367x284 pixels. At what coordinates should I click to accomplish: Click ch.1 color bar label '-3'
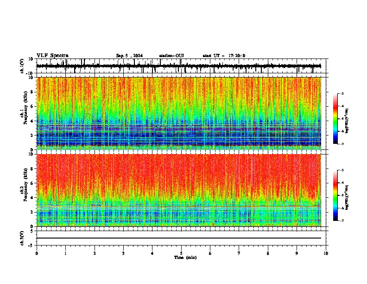point(342,93)
